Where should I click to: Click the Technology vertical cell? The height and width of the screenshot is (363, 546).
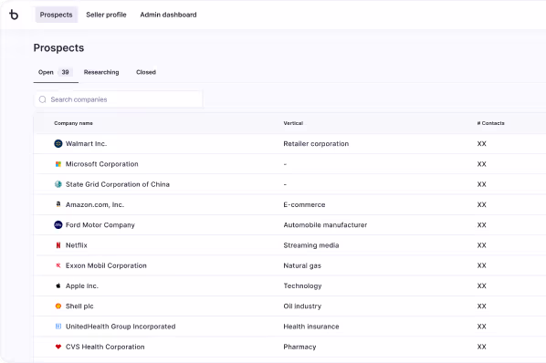302,285
